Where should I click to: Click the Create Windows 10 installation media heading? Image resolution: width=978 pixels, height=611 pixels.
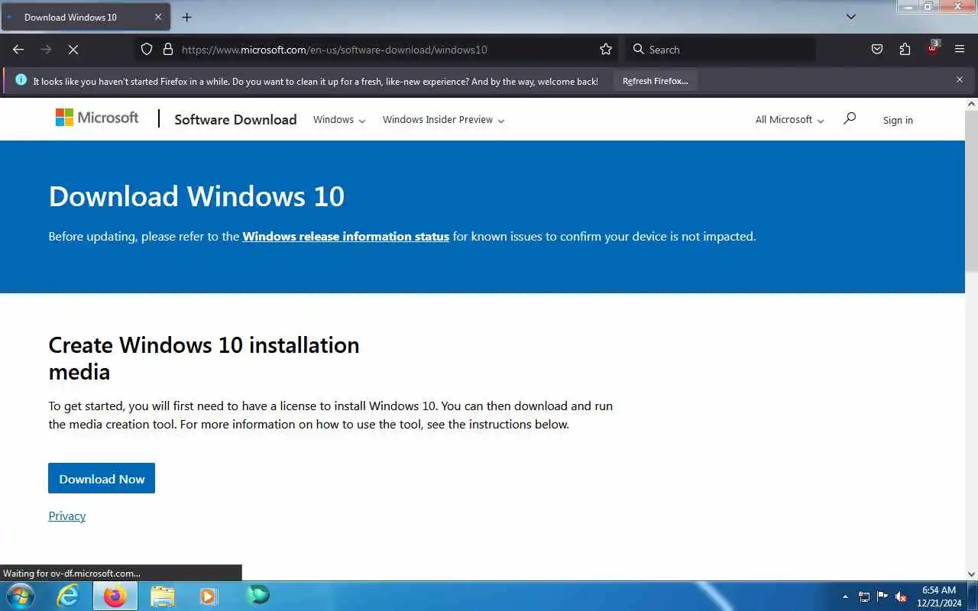point(204,358)
